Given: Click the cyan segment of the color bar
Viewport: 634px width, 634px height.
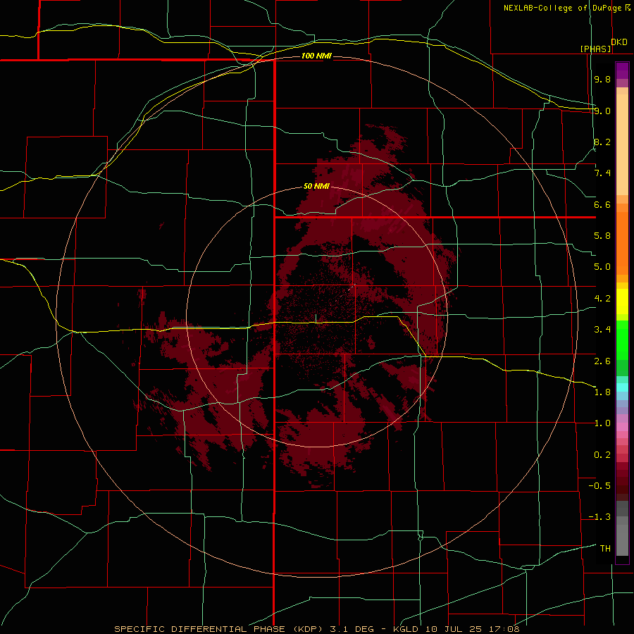Looking at the screenshot, I should click(x=622, y=387).
